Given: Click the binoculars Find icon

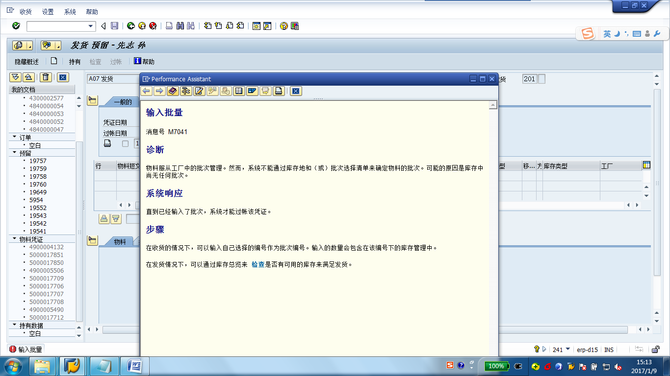Looking at the screenshot, I should [180, 26].
